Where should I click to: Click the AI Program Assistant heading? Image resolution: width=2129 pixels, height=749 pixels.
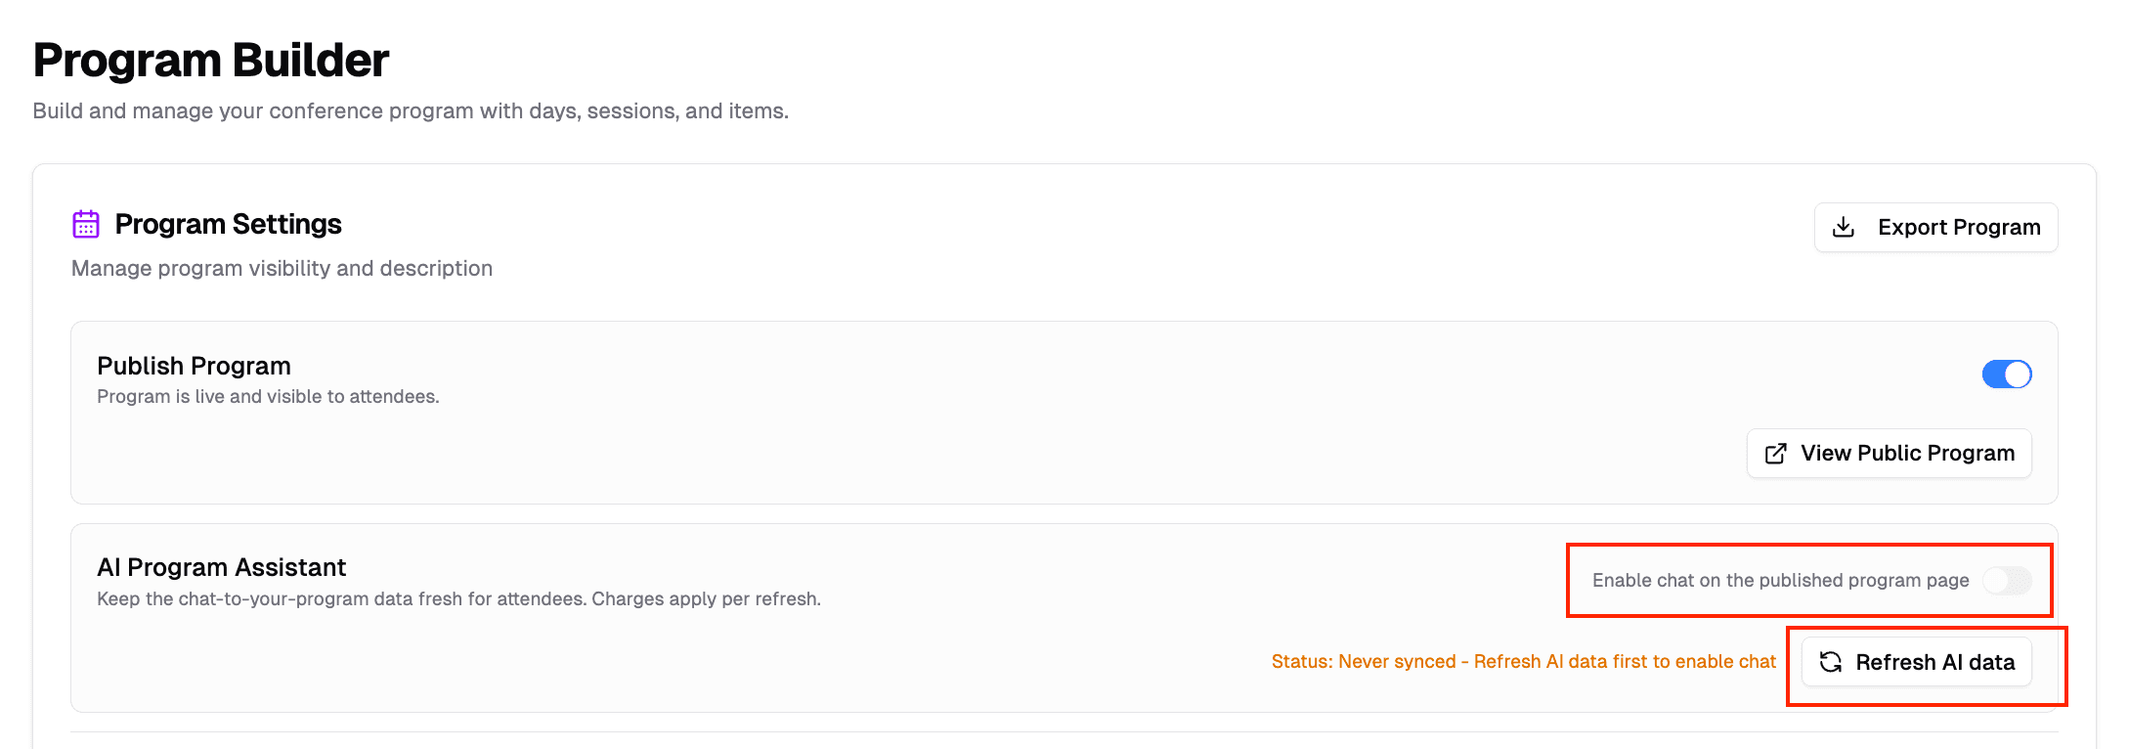point(221,567)
